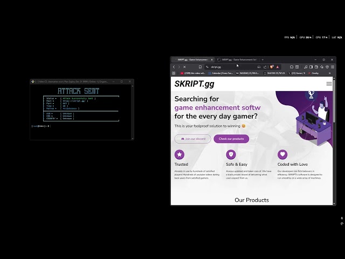This screenshot has height=259, width=345.
Task: Stop loading the skript.gg page
Action: coord(184,67)
